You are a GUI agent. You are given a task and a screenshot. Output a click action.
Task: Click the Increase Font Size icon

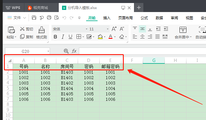tap(114, 29)
